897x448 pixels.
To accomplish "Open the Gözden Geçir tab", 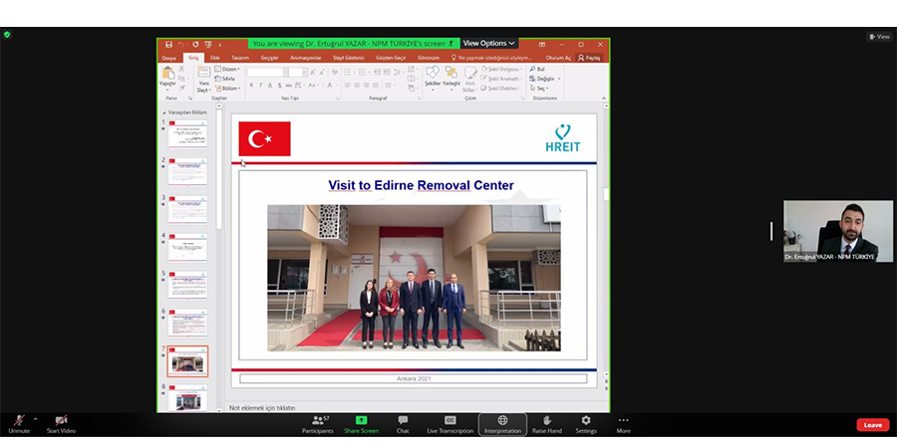I will coord(391,58).
